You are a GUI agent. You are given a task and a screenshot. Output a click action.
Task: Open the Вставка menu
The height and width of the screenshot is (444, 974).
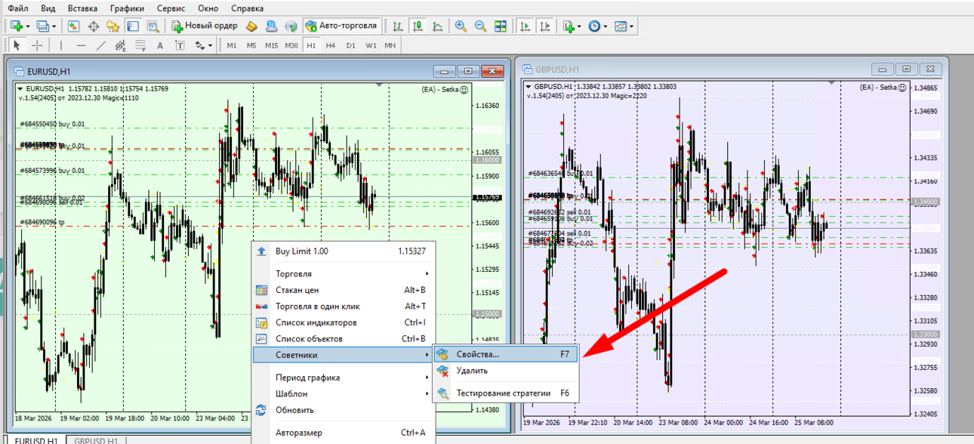click(82, 8)
